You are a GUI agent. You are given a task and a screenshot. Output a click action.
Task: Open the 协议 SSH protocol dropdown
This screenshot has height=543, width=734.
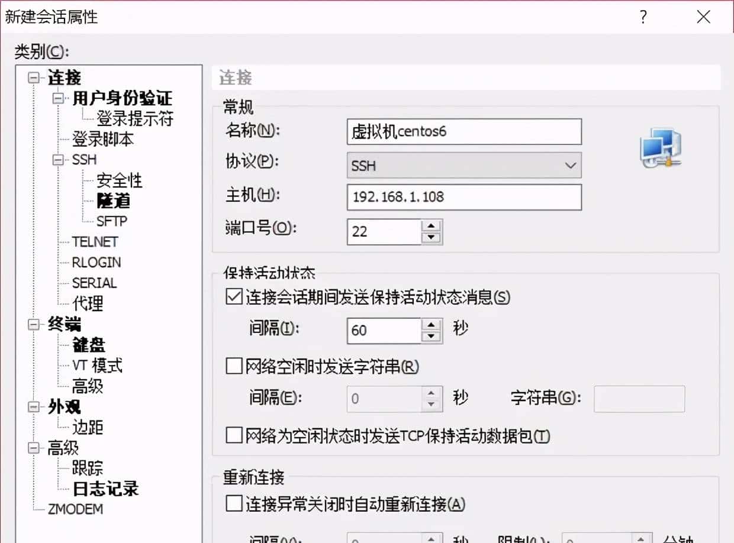(570, 166)
